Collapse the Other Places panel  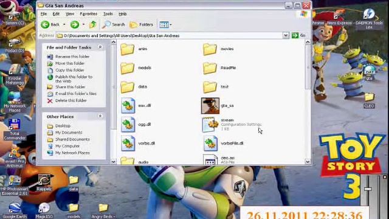tap(100, 116)
